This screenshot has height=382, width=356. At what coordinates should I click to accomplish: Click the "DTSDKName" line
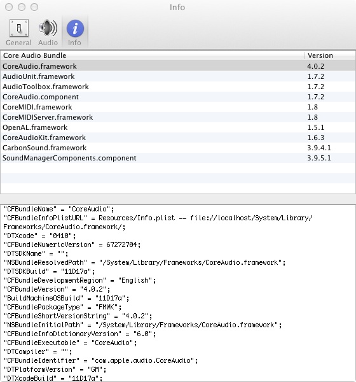36,253
